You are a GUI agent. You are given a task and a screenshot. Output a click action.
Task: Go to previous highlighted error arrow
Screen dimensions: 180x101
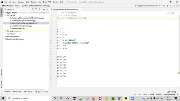tap(176, 13)
